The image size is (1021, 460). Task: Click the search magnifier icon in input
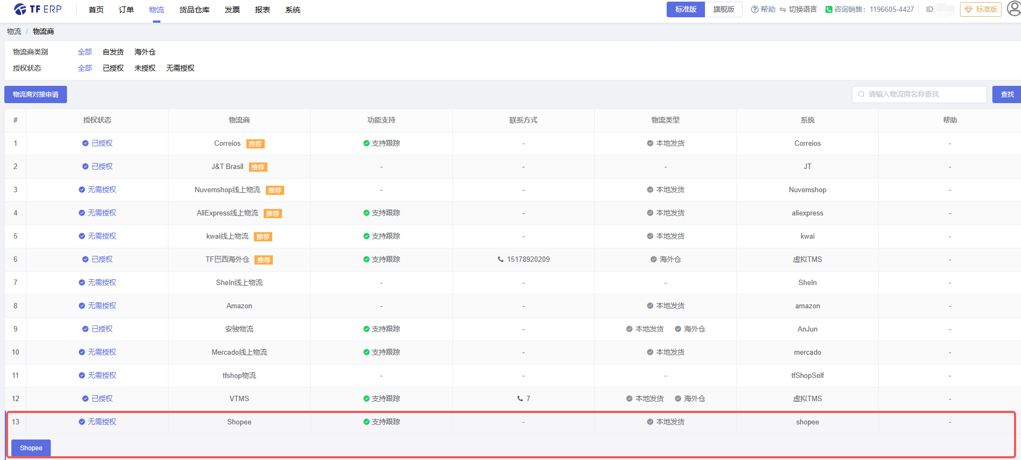861,94
